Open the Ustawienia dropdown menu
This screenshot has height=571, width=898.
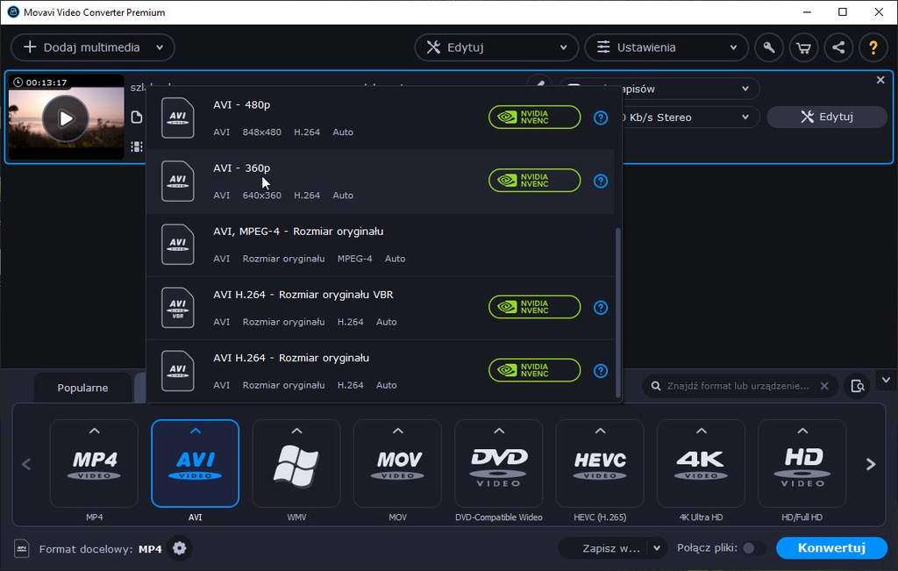[666, 47]
